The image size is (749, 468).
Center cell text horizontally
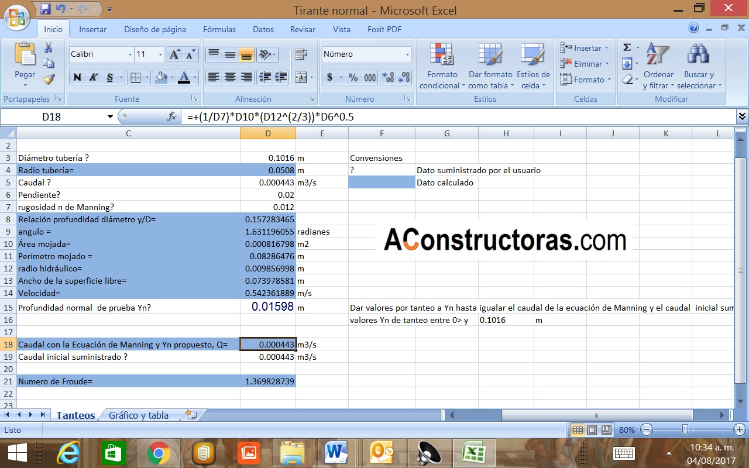coord(230,77)
